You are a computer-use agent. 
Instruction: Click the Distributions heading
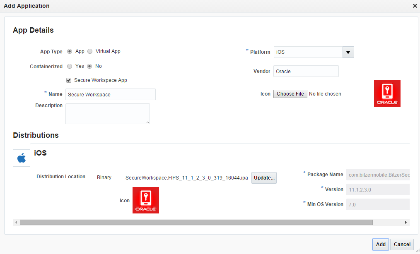click(36, 135)
